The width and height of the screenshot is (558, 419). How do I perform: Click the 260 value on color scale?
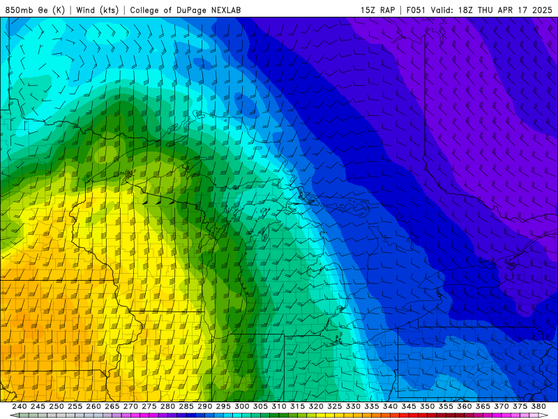[93, 406]
